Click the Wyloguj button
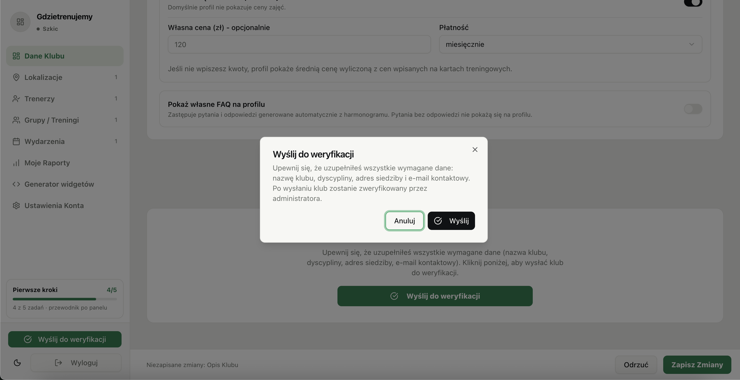This screenshot has height=380, width=740. point(76,363)
